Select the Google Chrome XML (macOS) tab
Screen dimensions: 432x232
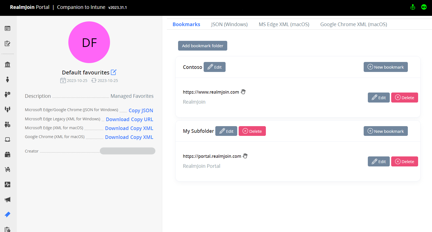(353, 24)
